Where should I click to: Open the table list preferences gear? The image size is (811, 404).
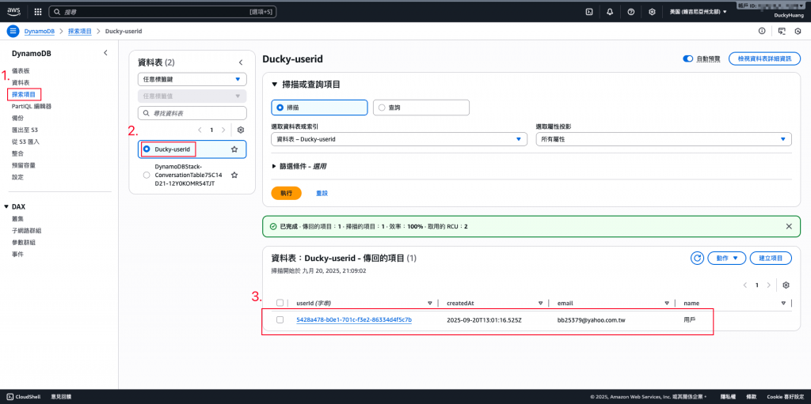click(x=241, y=130)
